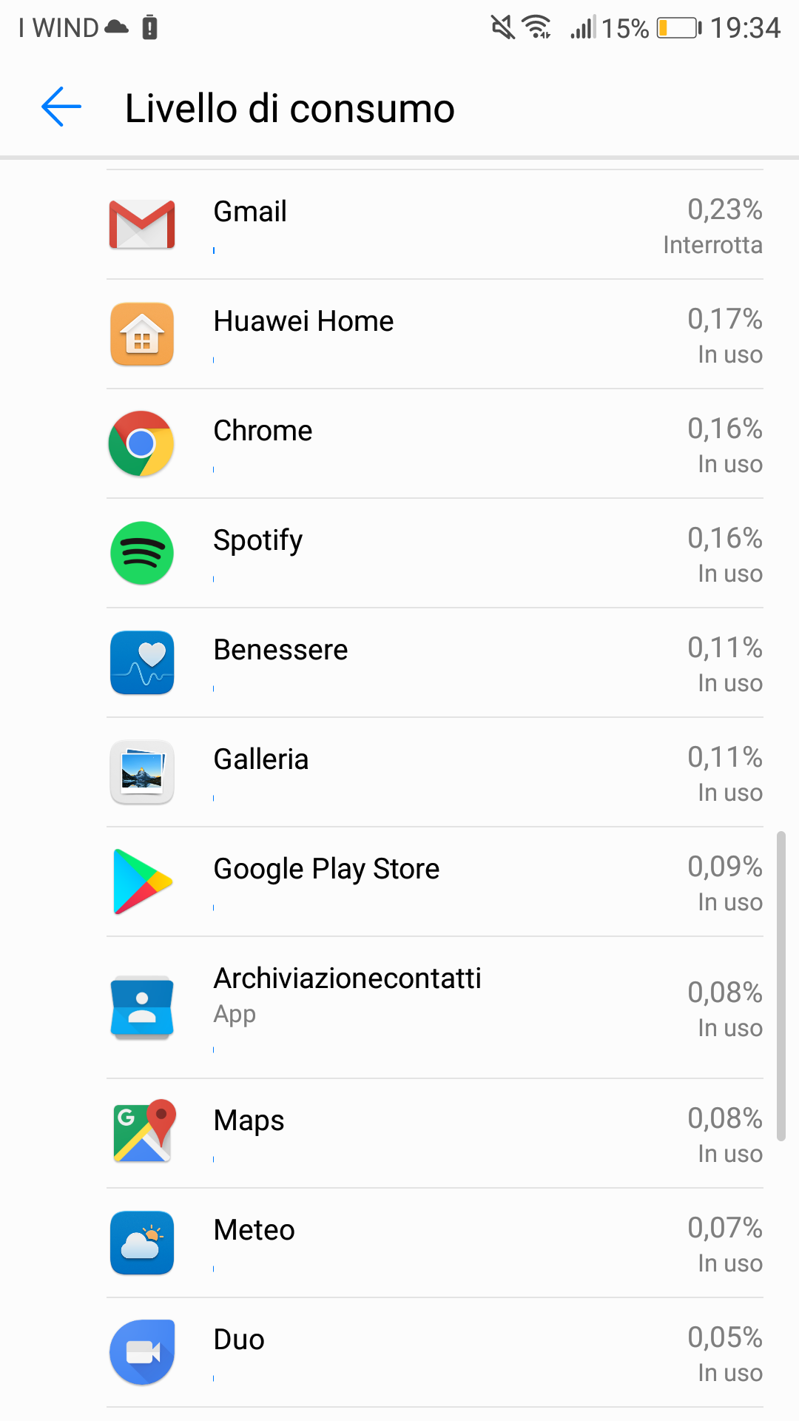
Task: Tap the Wi-Fi status icon
Action: point(537,27)
